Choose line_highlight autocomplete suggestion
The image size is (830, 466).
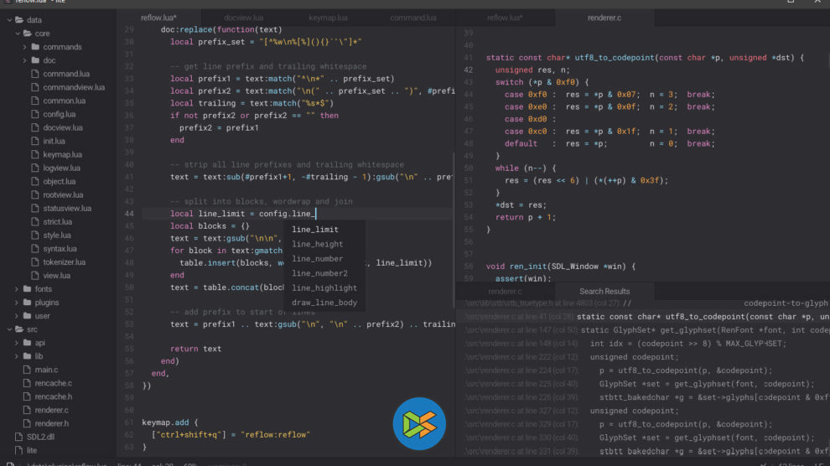(324, 288)
